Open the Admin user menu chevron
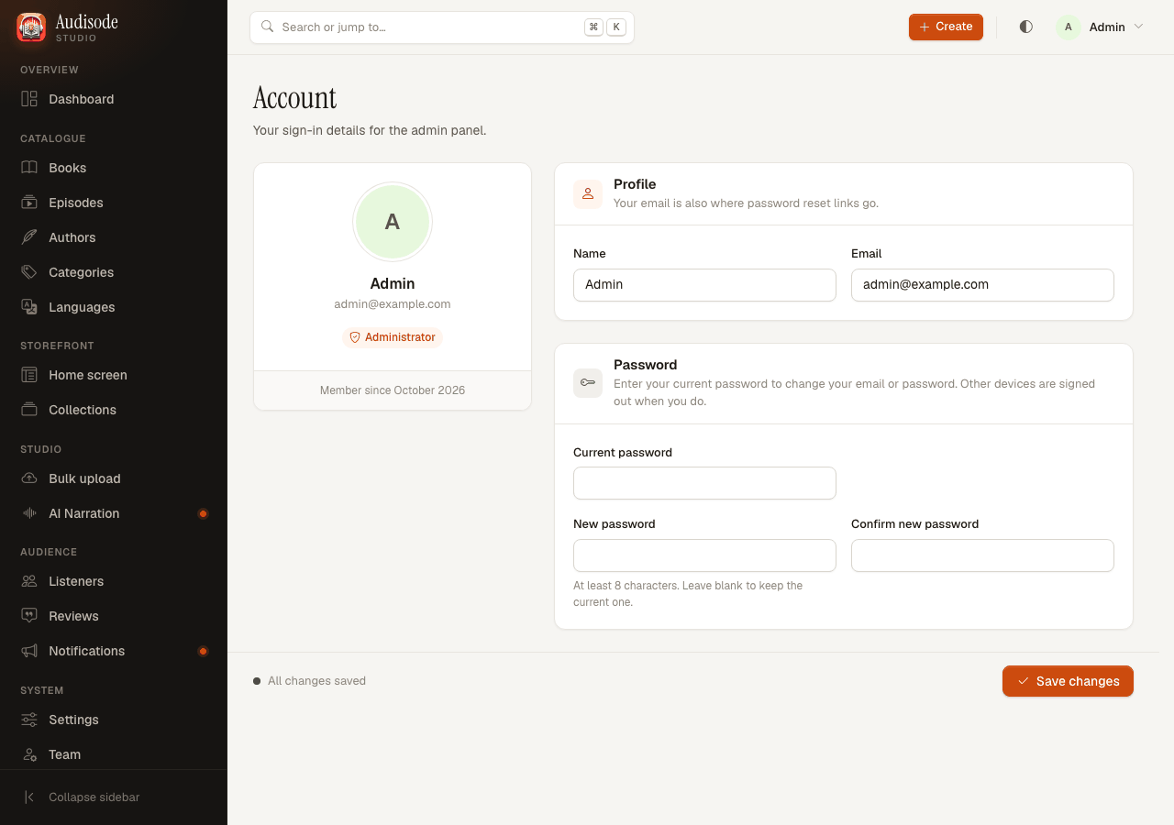 coord(1138,27)
